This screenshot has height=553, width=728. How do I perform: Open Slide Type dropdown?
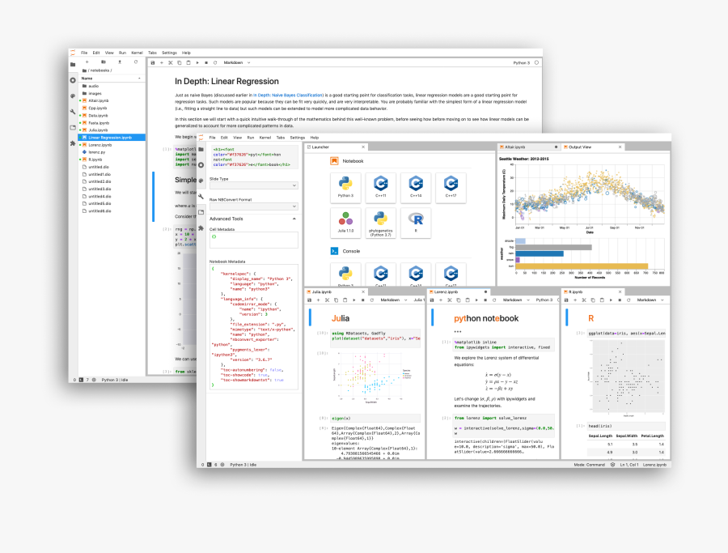pyautogui.click(x=253, y=185)
